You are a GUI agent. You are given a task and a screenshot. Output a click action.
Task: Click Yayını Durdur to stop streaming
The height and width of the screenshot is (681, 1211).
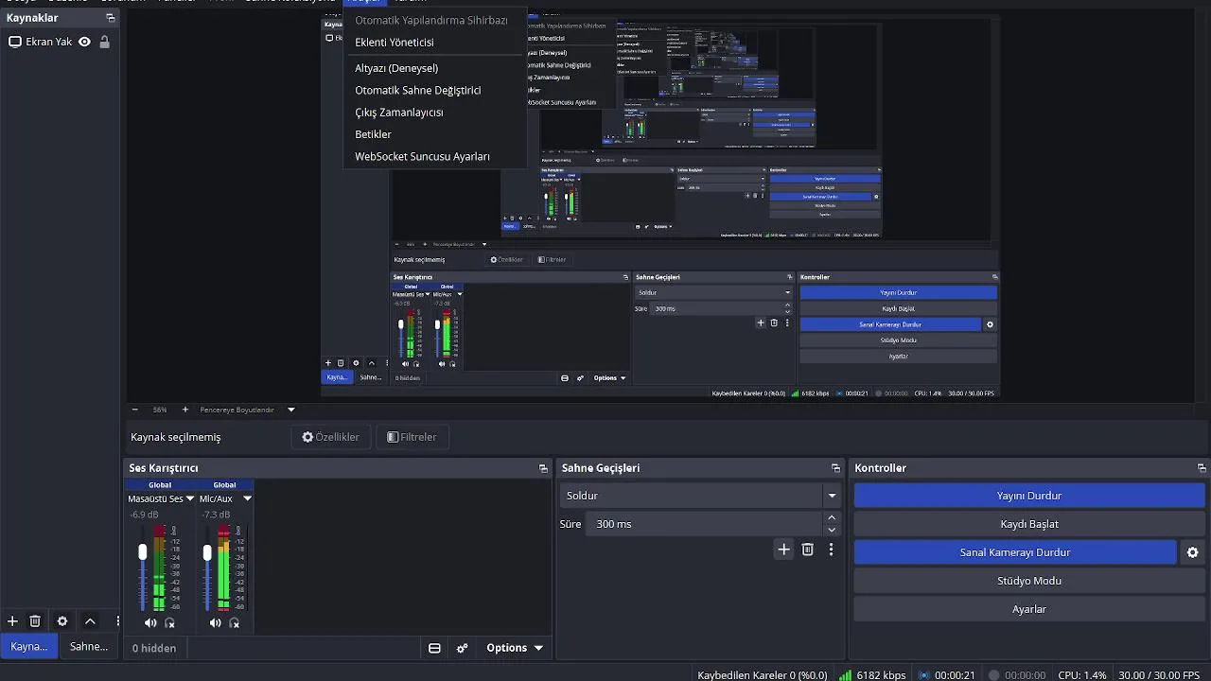(x=1029, y=496)
